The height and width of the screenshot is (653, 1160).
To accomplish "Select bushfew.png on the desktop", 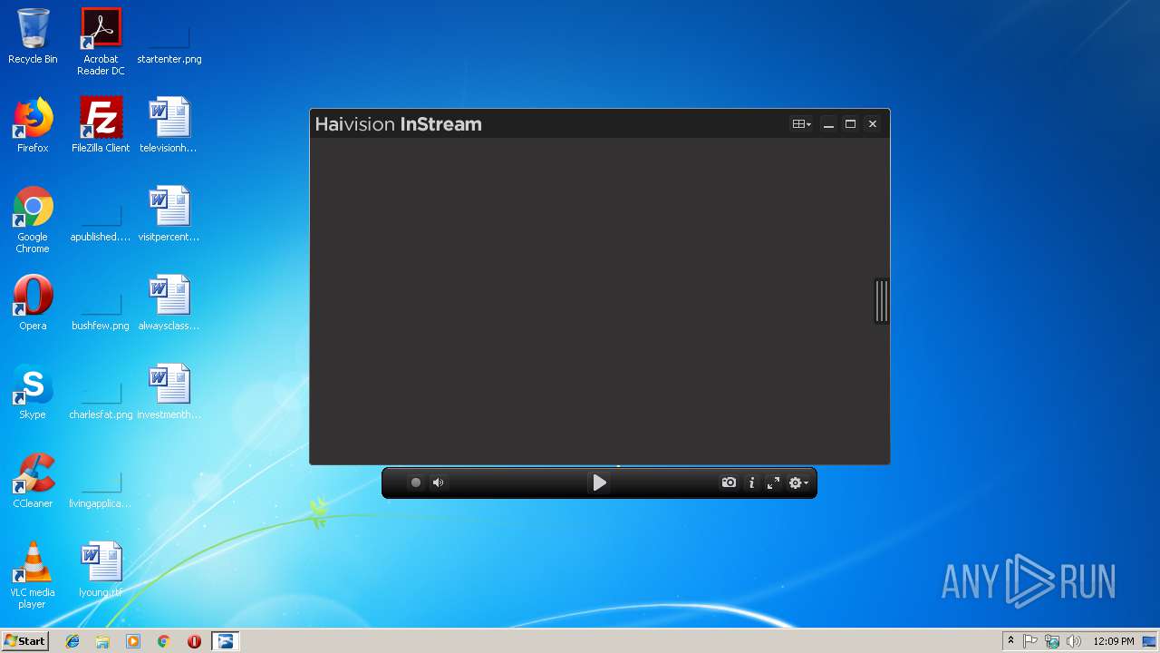I will coord(101,303).
